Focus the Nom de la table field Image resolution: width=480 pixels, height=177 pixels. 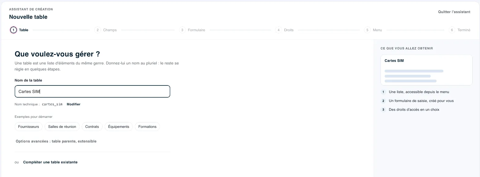point(92,92)
